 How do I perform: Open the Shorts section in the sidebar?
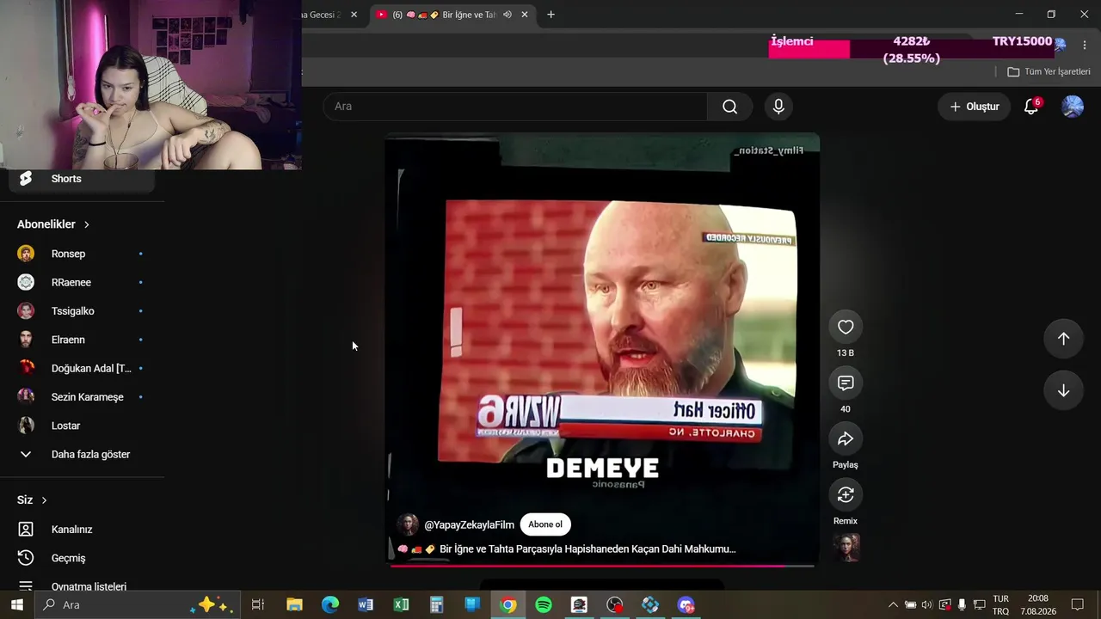tap(82, 179)
